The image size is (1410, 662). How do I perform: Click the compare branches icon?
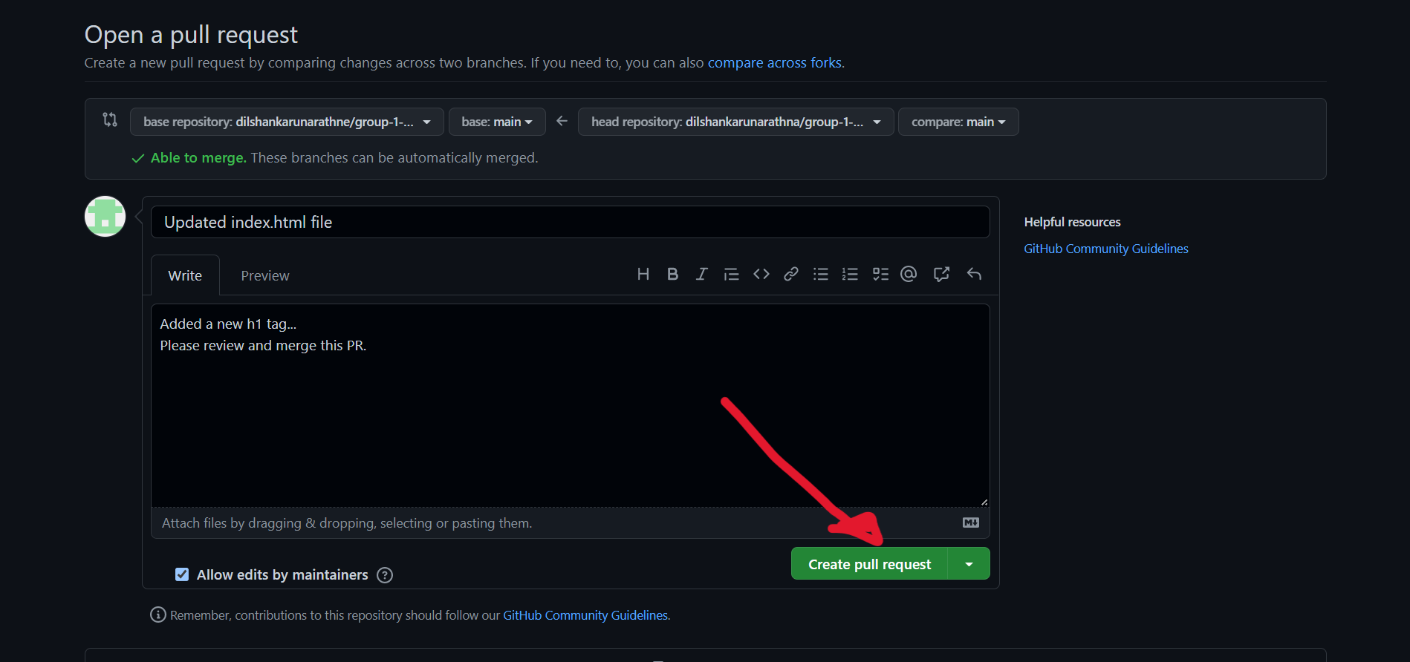(x=110, y=119)
